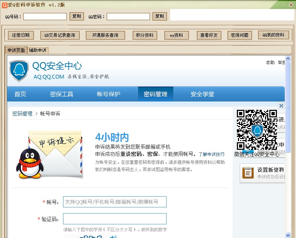Click the 4小时内 heading
The image size is (296, 238).
112,137
